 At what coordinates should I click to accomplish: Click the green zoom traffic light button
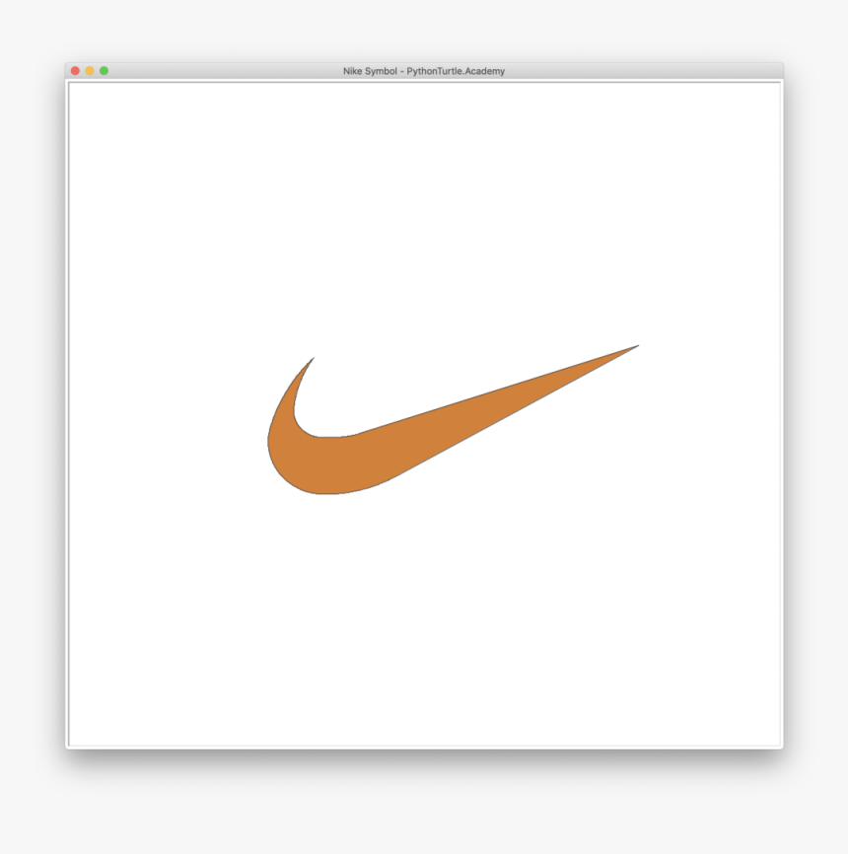coord(102,70)
